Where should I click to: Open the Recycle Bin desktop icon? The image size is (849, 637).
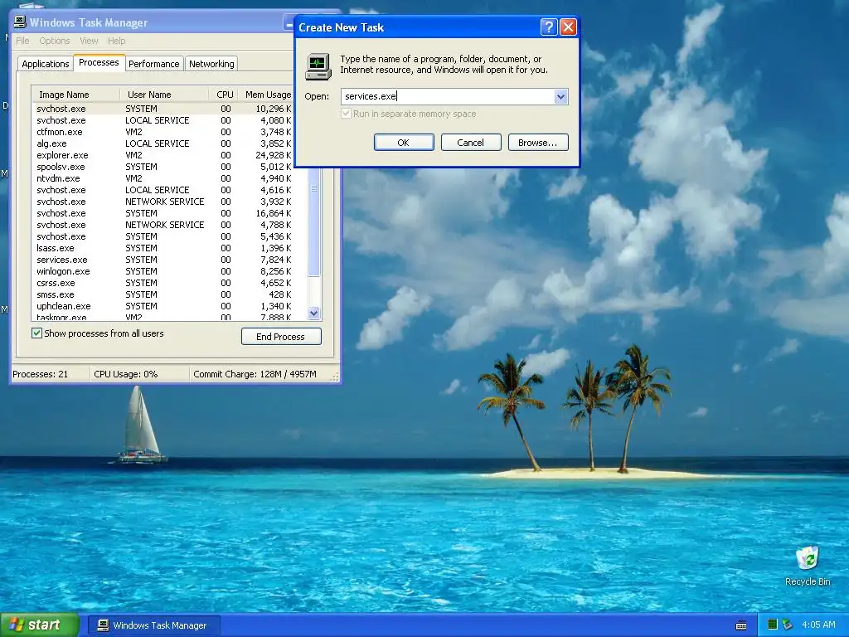pos(808,566)
